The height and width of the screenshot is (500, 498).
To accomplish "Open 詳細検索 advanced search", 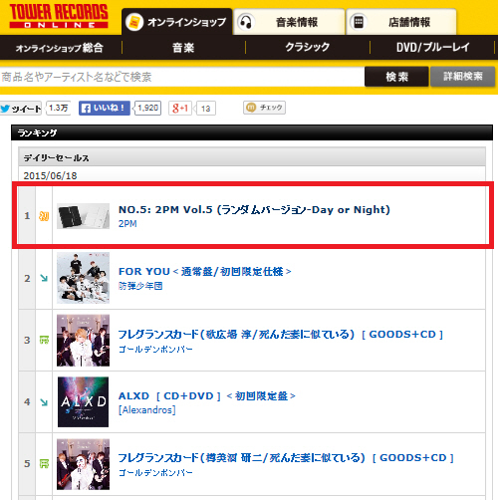I will 463,77.
